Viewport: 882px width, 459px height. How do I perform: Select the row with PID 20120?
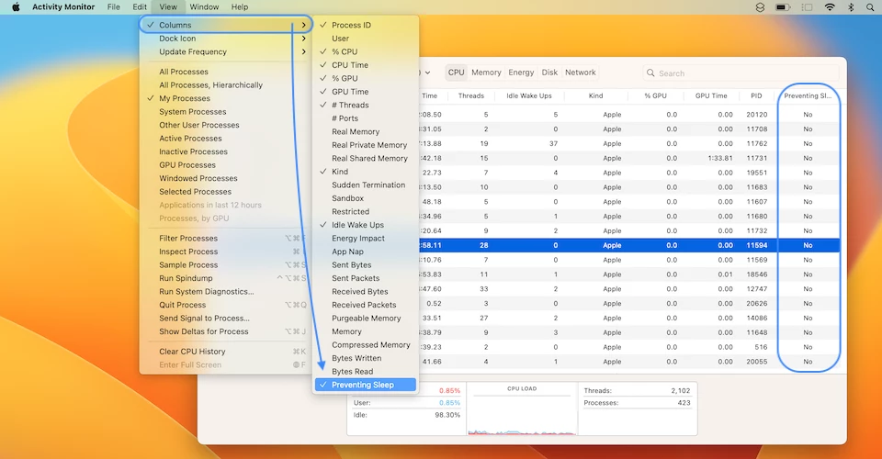click(x=628, y=114)
